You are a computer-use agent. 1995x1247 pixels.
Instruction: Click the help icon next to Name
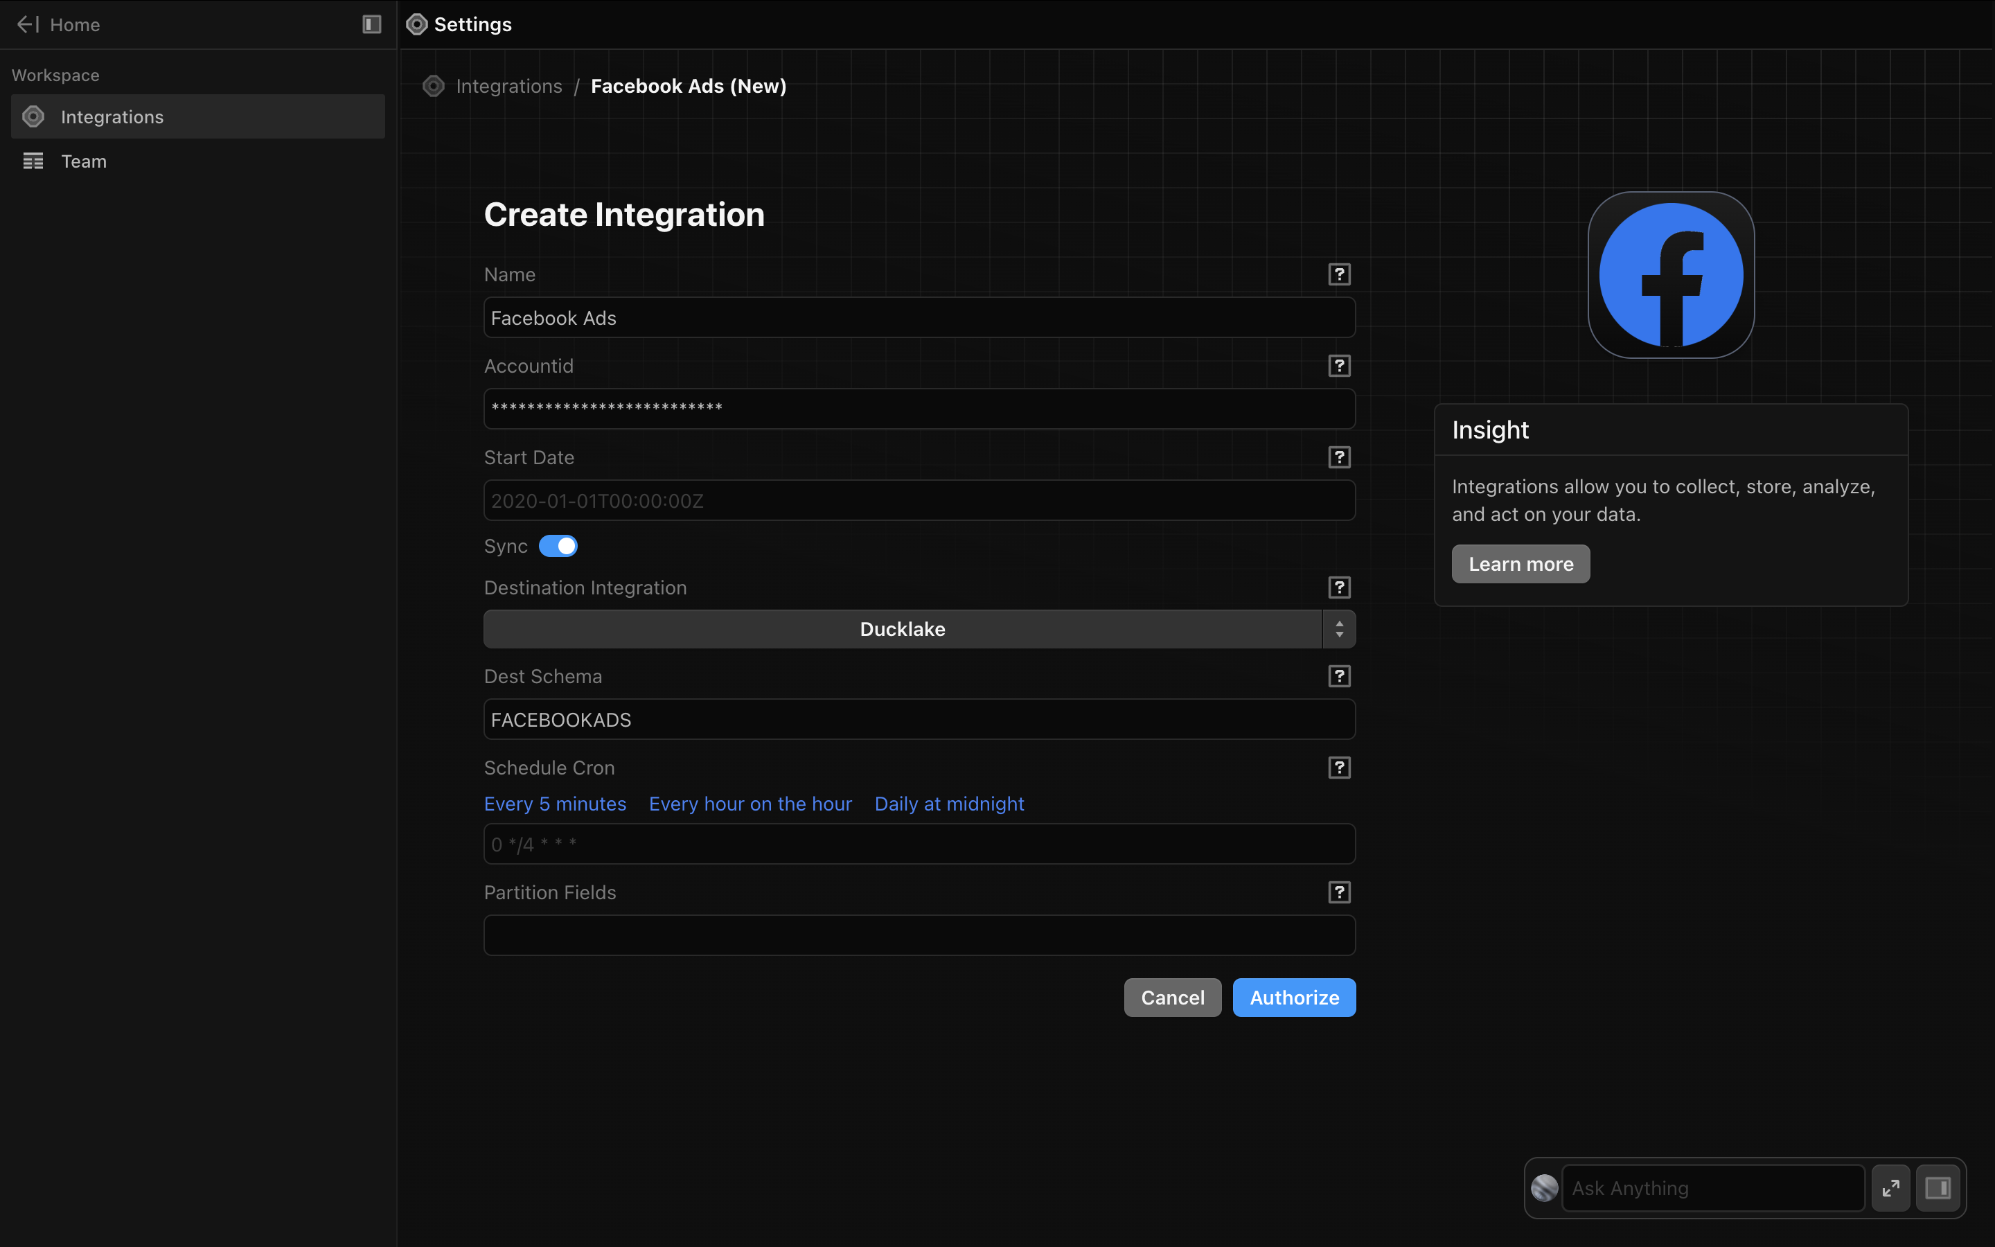pos(1339,274)
